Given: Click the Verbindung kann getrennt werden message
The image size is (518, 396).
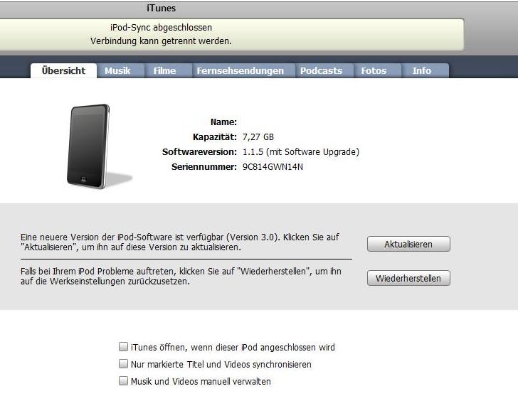Looking at the screenshot, I should click(x=162, y=41).
